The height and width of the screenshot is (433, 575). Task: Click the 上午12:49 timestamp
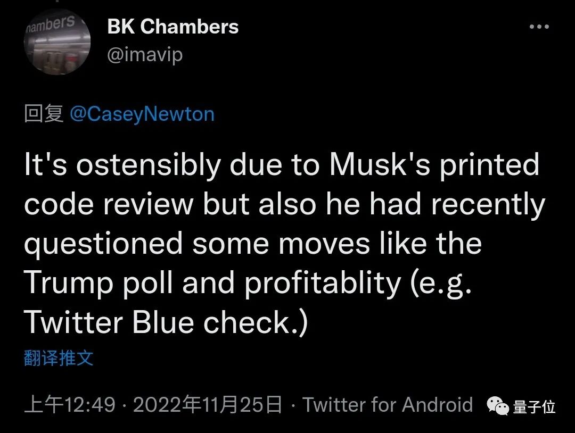pos(70,405)
